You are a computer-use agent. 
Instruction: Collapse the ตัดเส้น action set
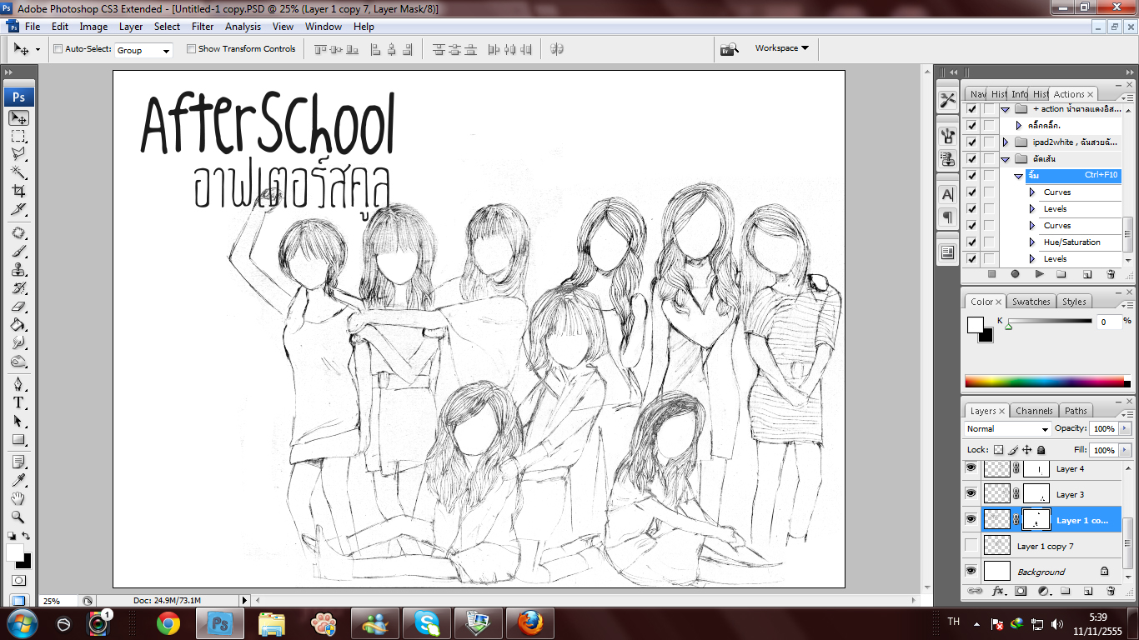pos(1006,159)
